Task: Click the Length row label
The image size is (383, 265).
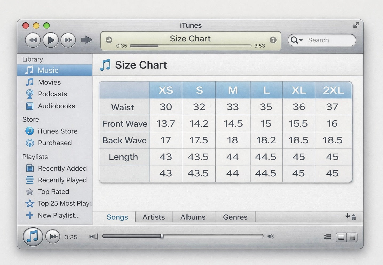Action: tap(123, 157)
